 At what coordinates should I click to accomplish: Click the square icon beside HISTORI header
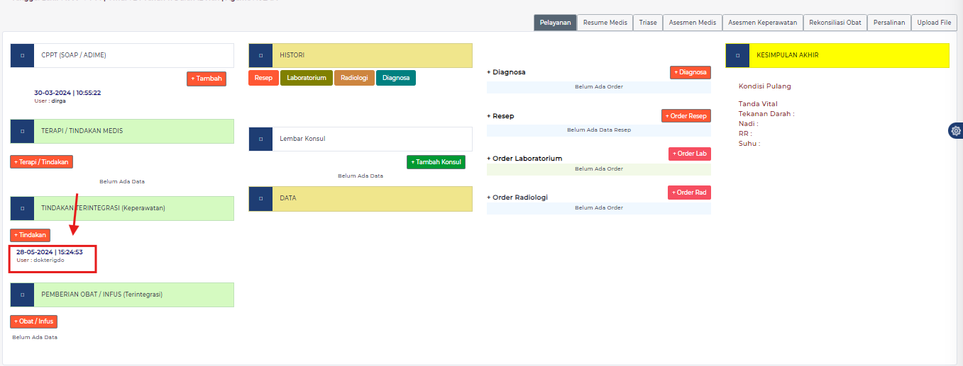[x=260, y=55]
